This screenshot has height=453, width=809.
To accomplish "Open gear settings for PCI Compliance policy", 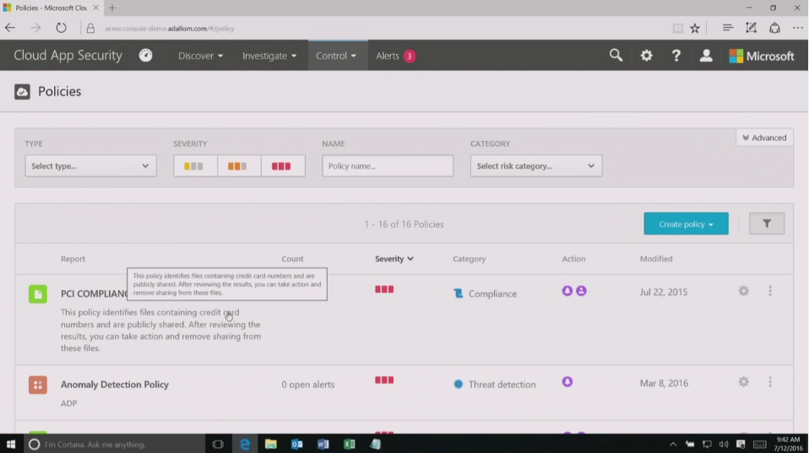I will tap(743, 291).
